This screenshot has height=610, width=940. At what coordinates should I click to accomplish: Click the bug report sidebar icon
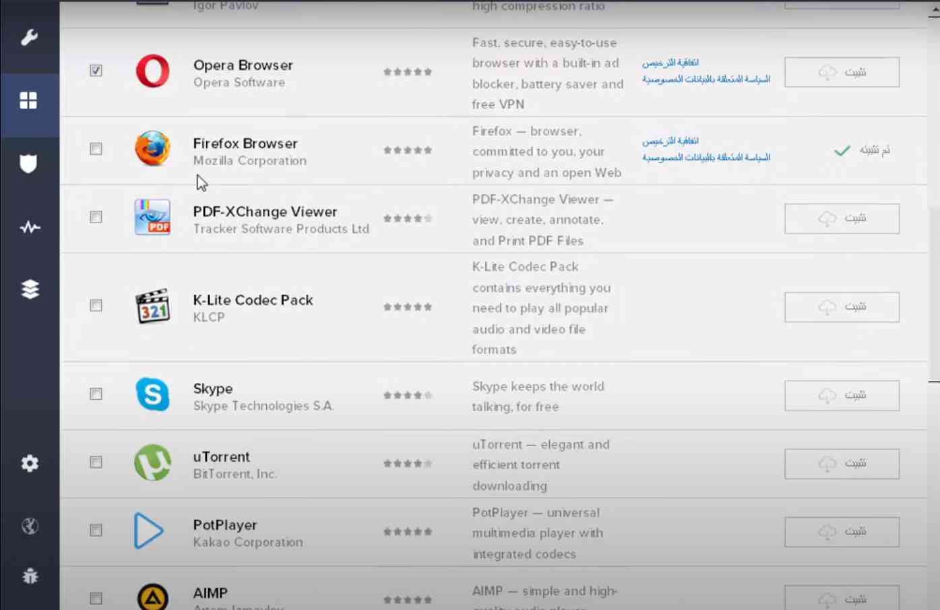click(x=30, y=576)
